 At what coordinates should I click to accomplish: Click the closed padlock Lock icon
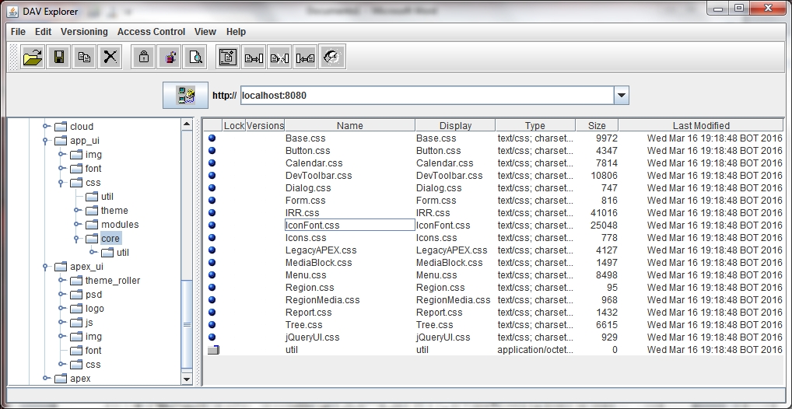pos(143,57)
